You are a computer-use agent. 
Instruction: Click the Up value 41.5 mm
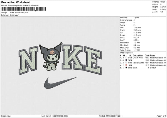pos(137,33)
